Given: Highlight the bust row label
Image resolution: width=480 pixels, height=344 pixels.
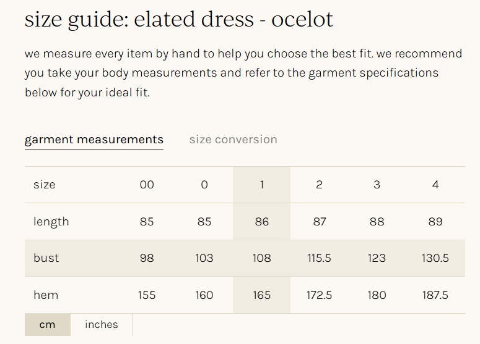Looking at the screenshot, I should 46,258.
